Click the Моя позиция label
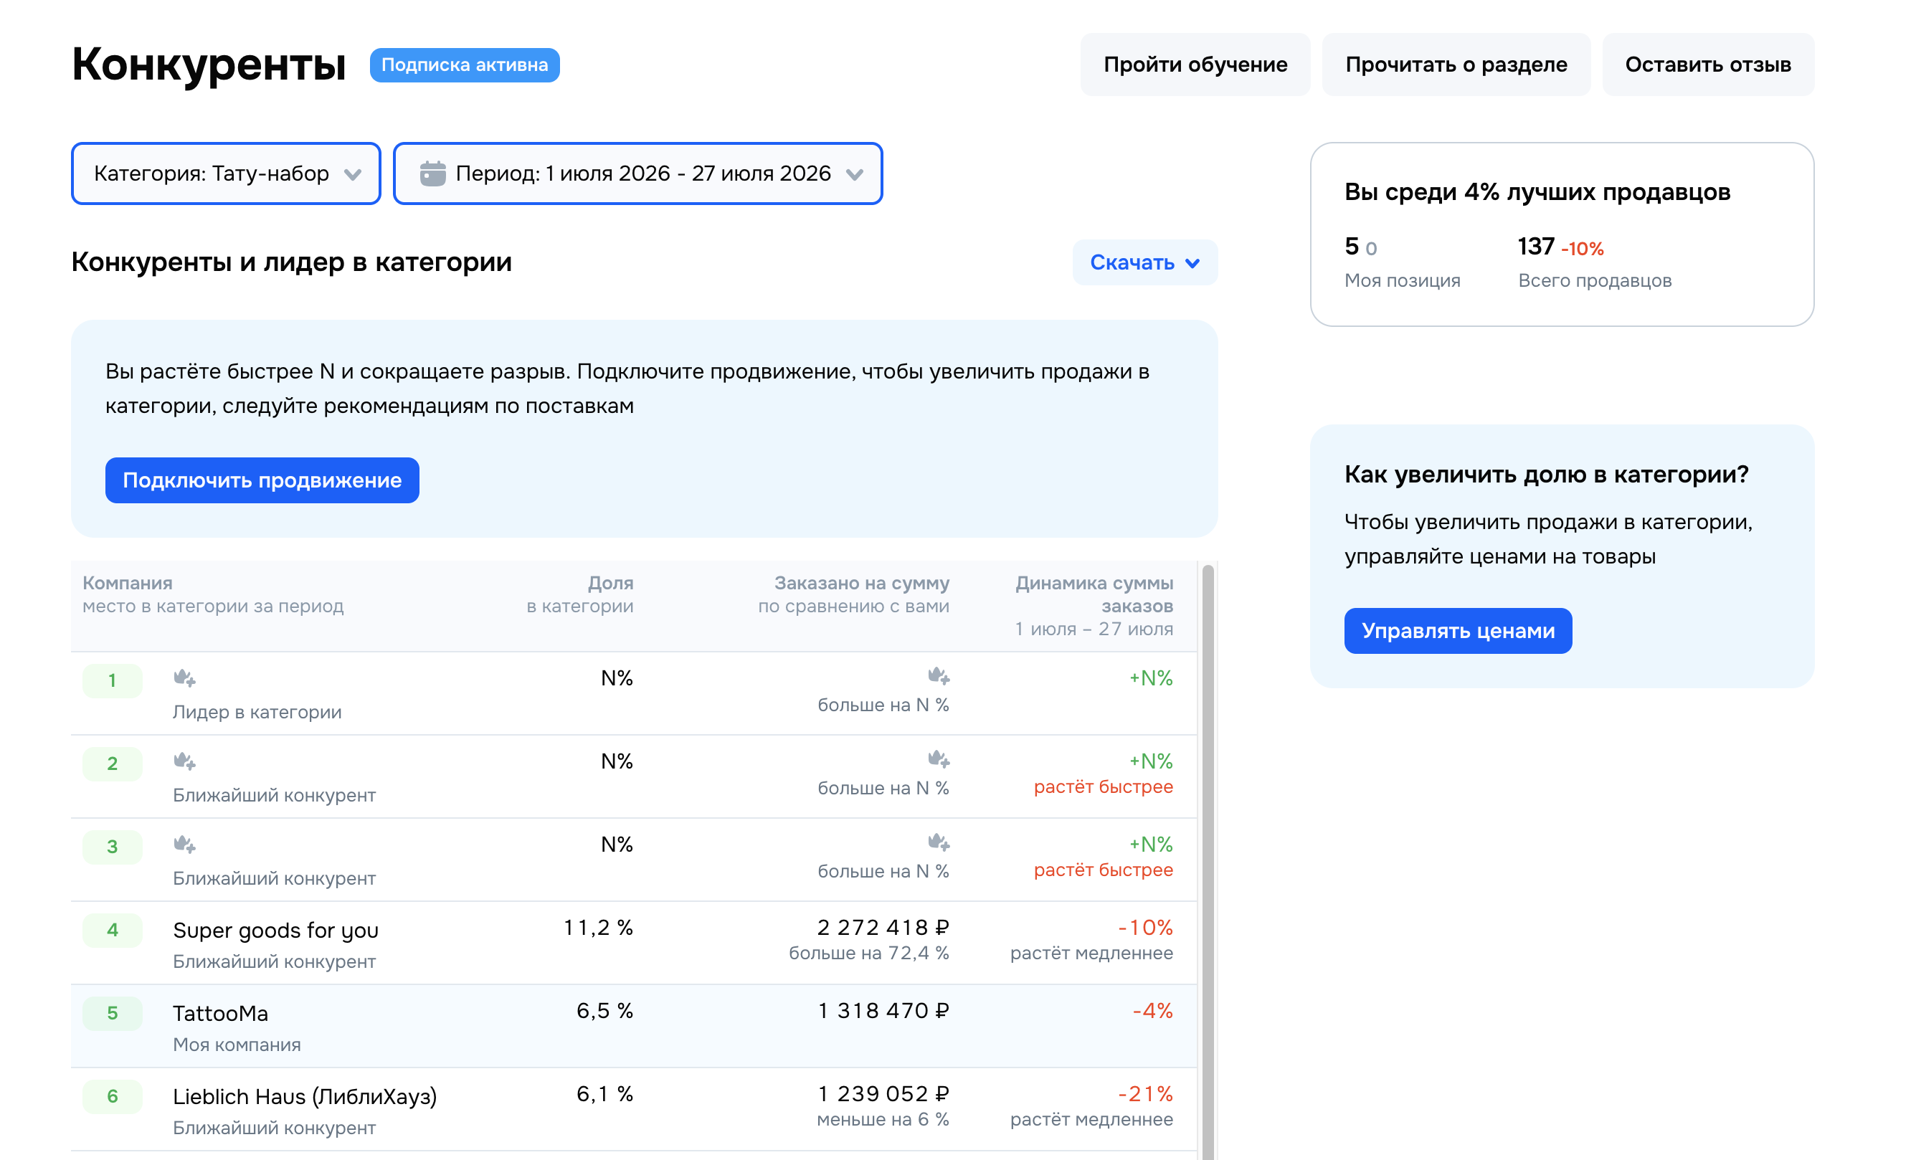 point(1402,280)
